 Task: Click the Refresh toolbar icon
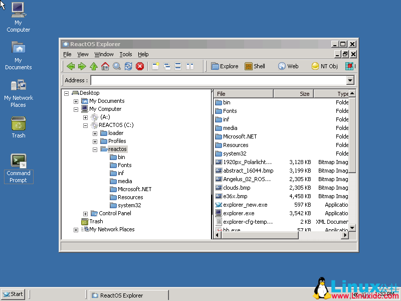pos(128,66)
